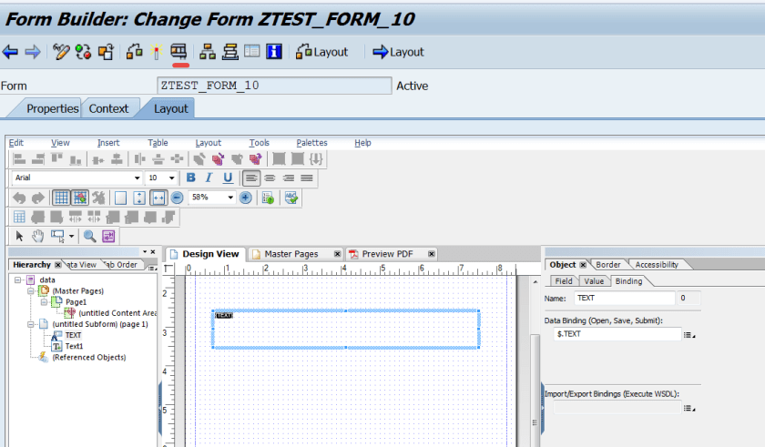Open the Tools menu
The height and width of the screenshot is (447, 765).
(x=259, y=143)
